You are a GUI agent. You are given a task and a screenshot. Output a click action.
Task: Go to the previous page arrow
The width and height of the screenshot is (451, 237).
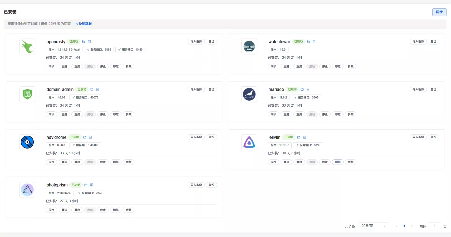click(396, 226)
